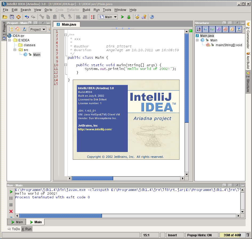Open the ToDo tool window

coord(14,229)
